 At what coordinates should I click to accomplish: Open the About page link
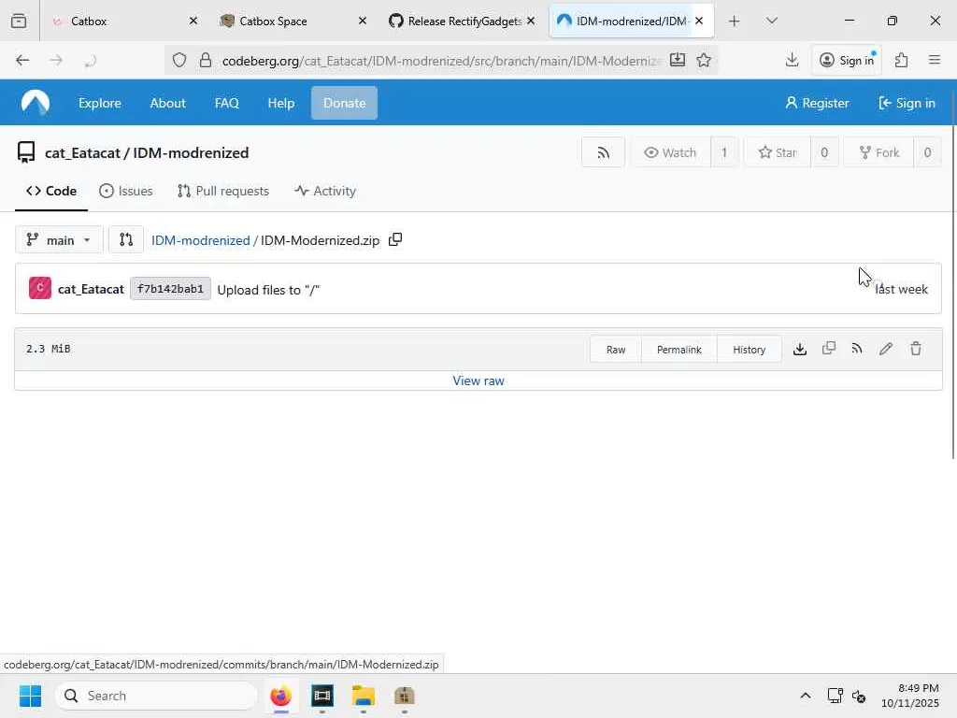pyautogui.click(x=168, y=103)
